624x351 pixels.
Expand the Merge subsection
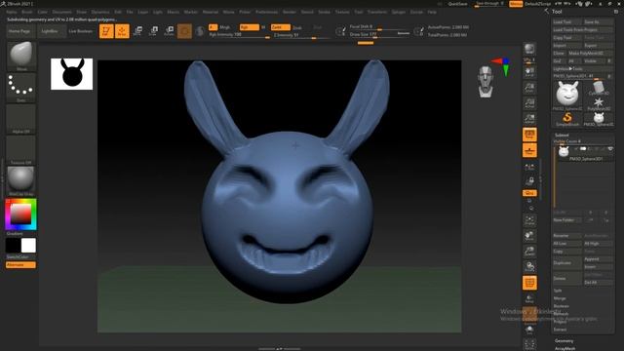(x=560, y=298)
